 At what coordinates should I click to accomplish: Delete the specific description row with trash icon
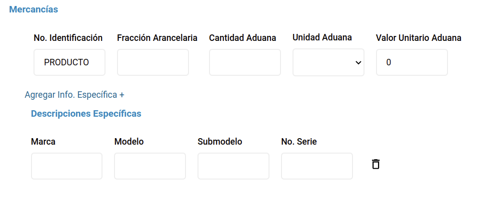pos(375,164)
